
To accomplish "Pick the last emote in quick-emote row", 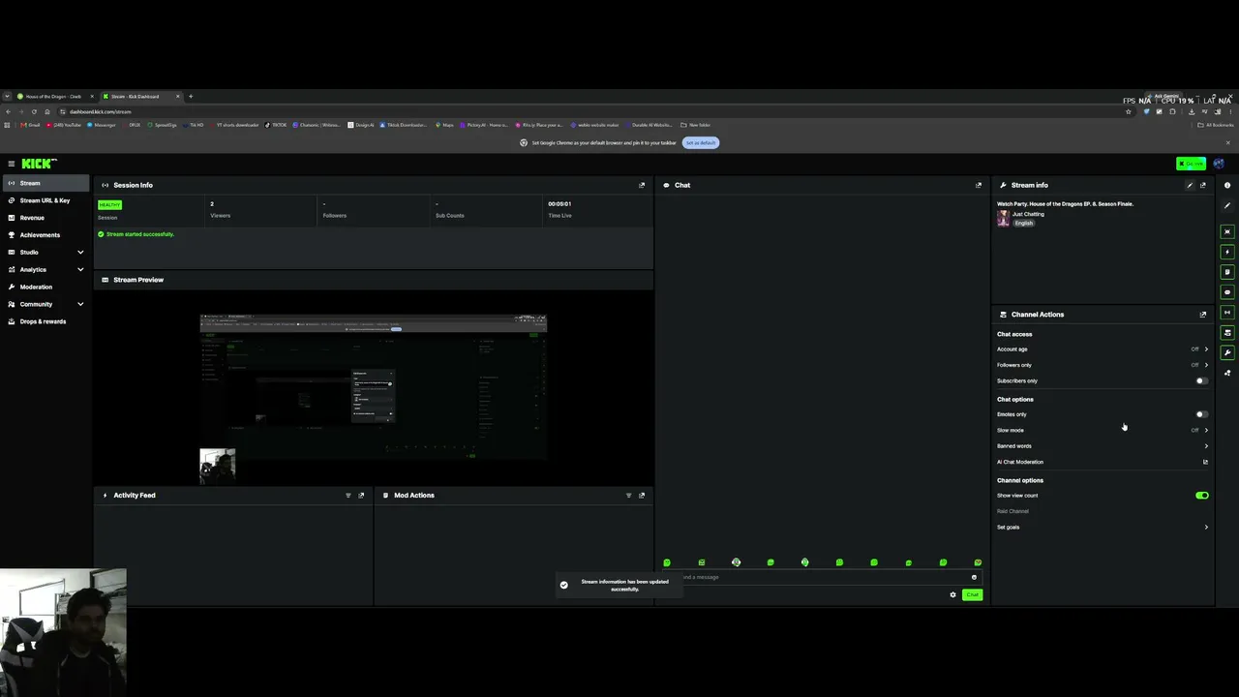I will click(x=978, y=562).
